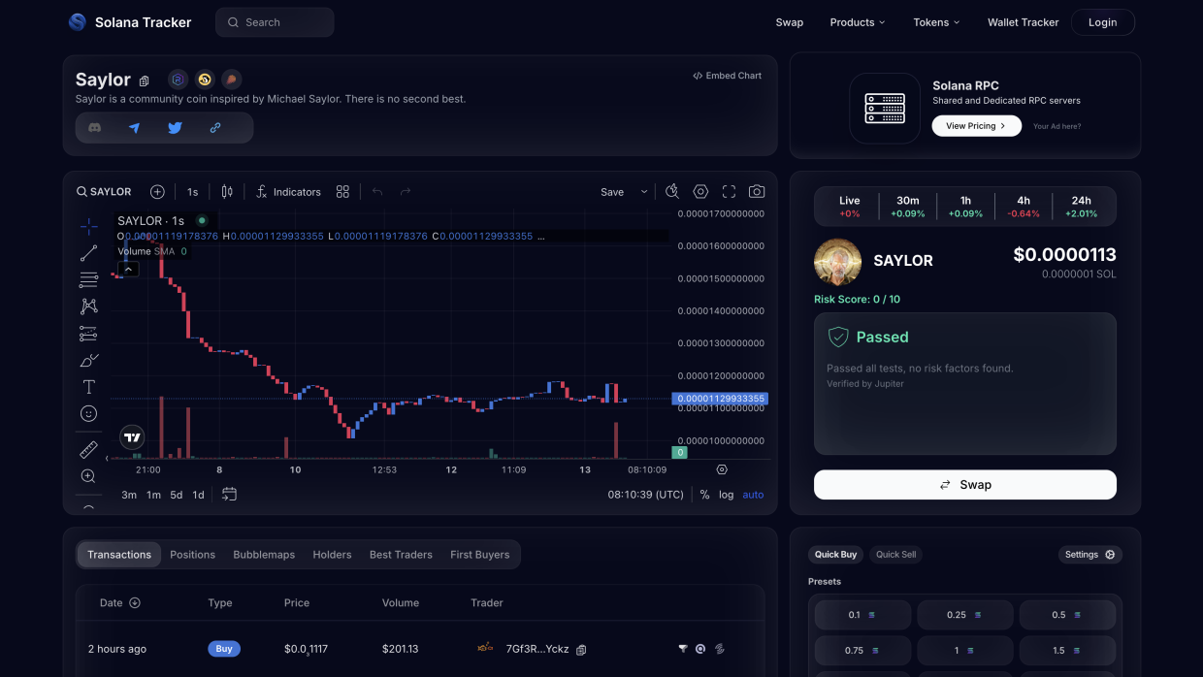Open the forecasting and measurement tools
The image size is (1203, 677).
(x=88, y=334)
